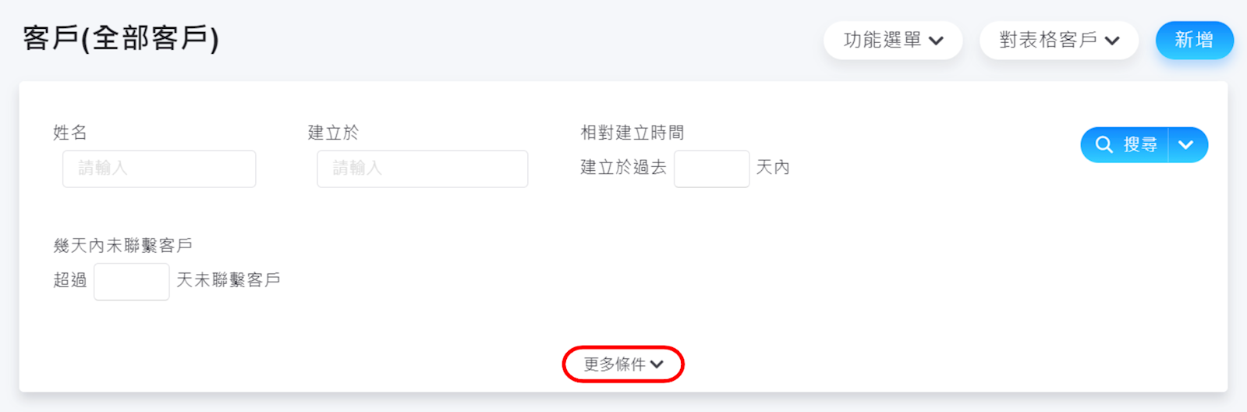Focus the 姓名 input field

(159, 169)
